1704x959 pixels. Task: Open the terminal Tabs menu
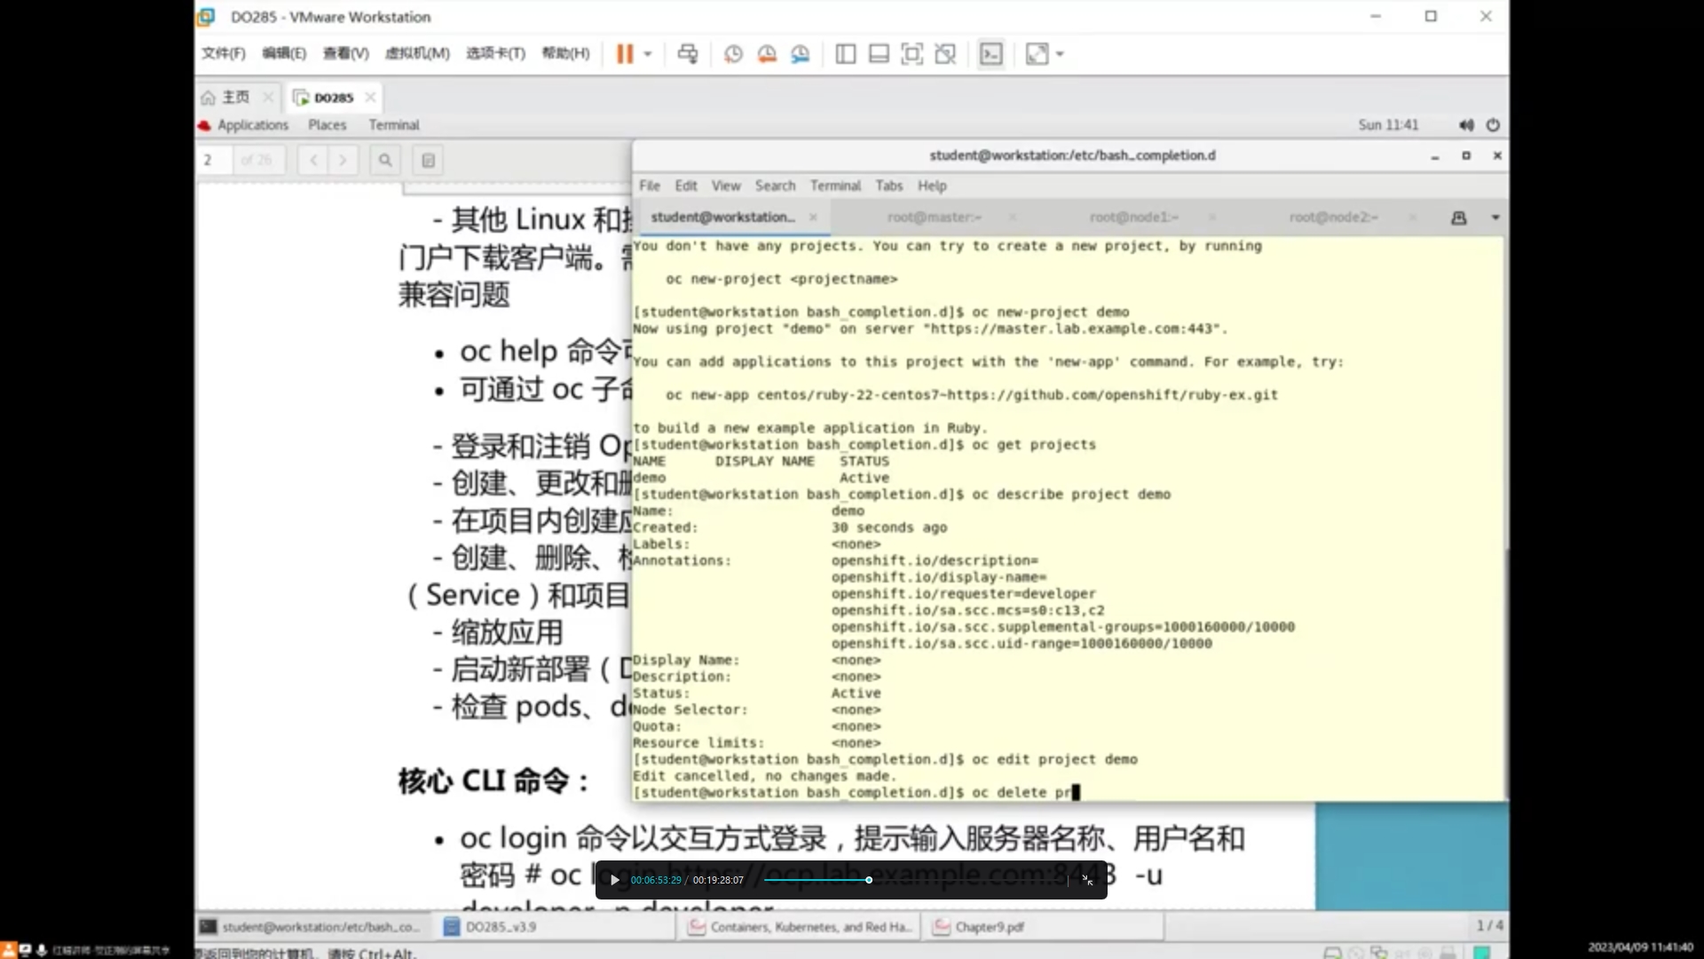pyautogui.click(x=889, y=186)
